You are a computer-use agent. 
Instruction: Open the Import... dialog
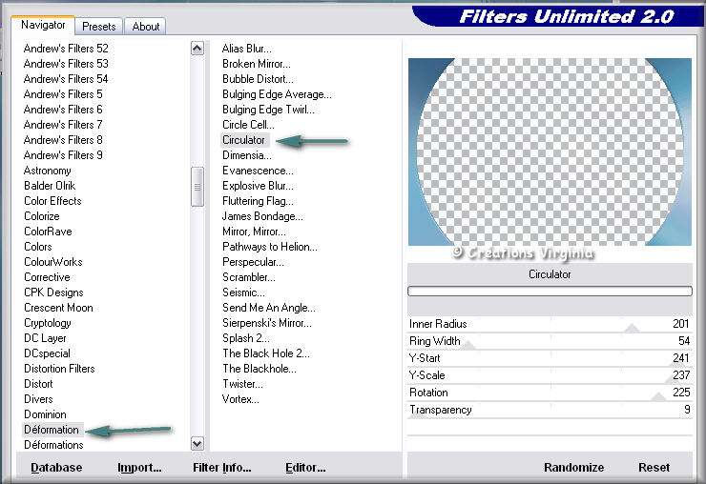(x=139, y=468)
